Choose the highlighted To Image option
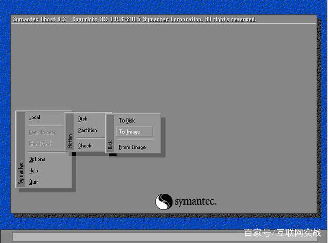 134,132
